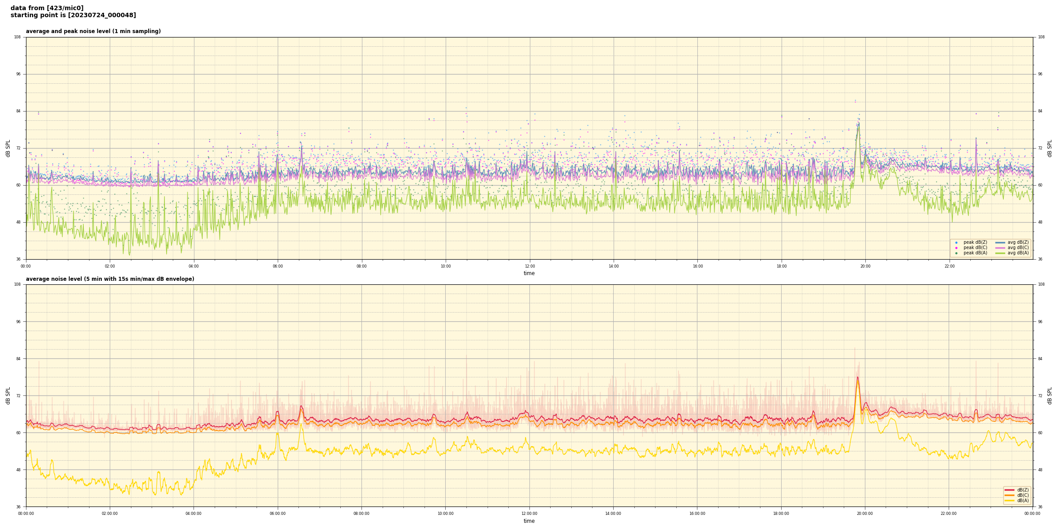Image resolution: width=1058 pixels, height=529 pixels.
Task: Click the 12:00 tick label on top chart
Action: pyautogui.click(x=529, y=266)
